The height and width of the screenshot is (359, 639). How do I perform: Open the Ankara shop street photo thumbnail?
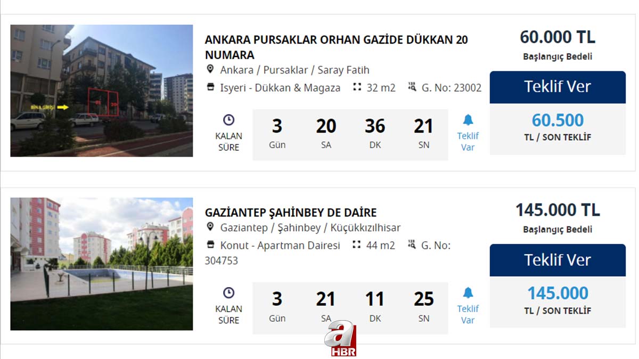click(102, 91)
